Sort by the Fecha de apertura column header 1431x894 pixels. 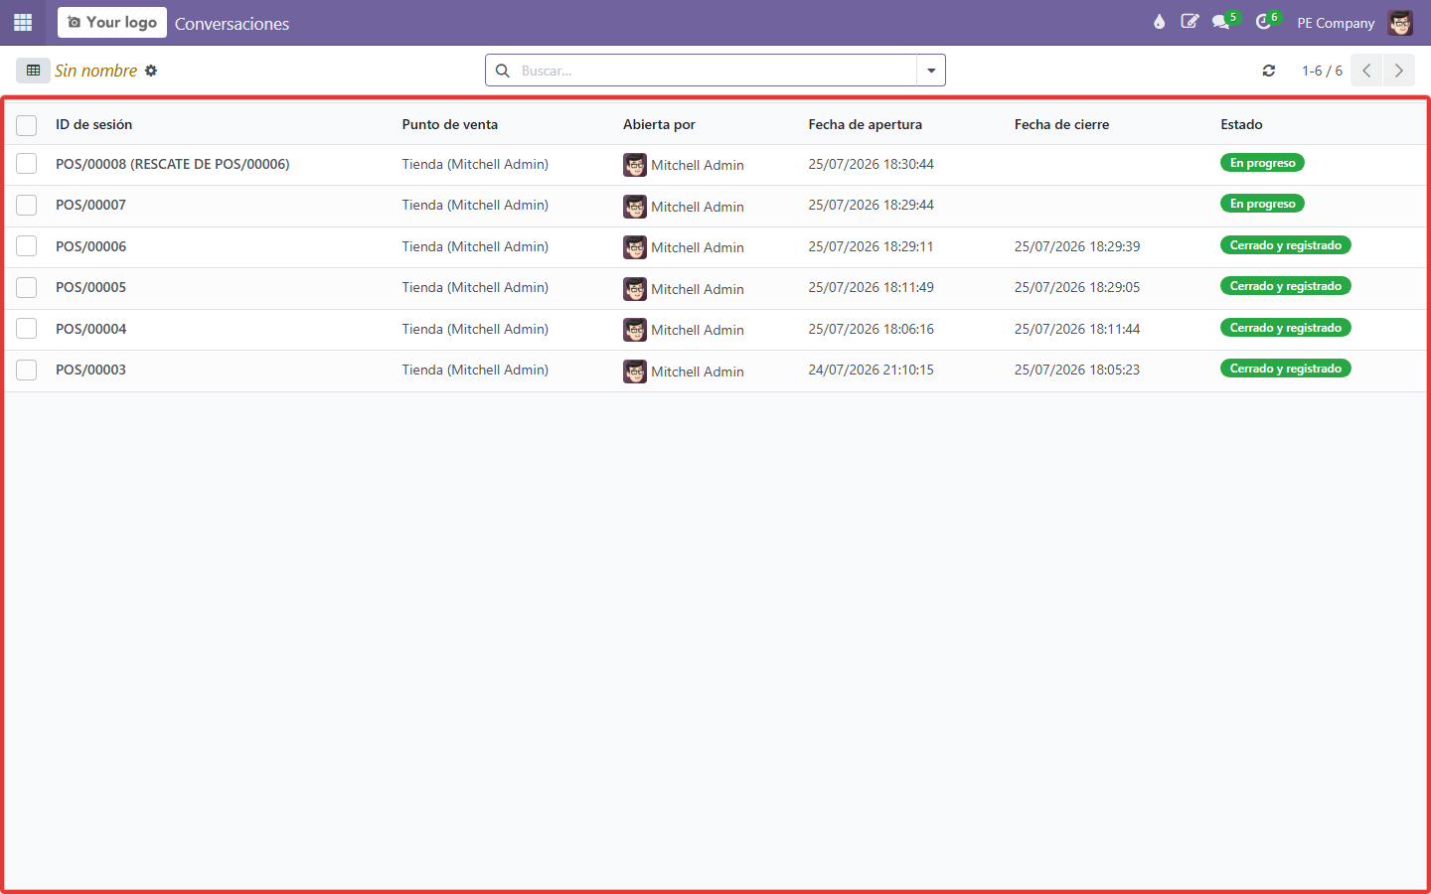tap(865, 124)
